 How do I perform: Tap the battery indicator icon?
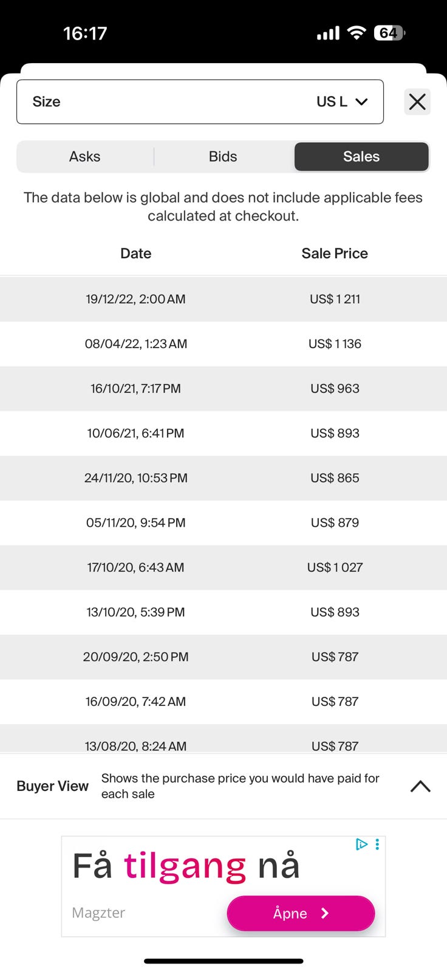389,33
